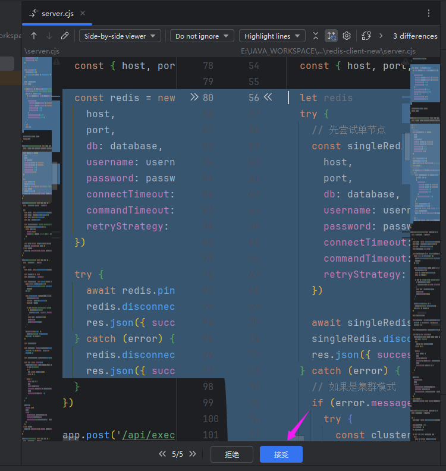Viewport: 446px width, 471px height.
Task: Toggle synchronize scrolling button
Action: tap(331, 36)
